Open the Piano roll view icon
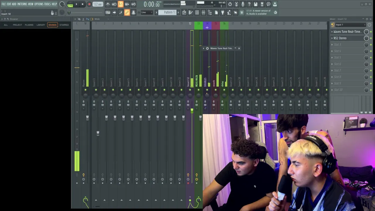This screenshot has width=375, height=211. [190, 12]
